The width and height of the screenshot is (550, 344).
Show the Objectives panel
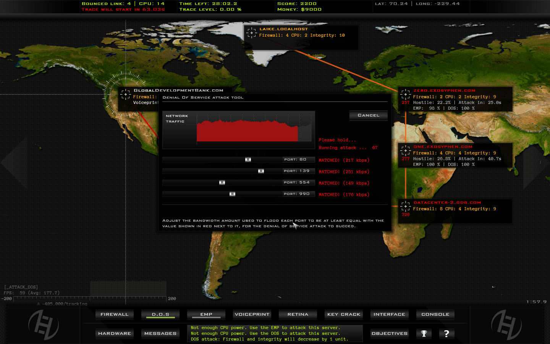click(389, 334)
